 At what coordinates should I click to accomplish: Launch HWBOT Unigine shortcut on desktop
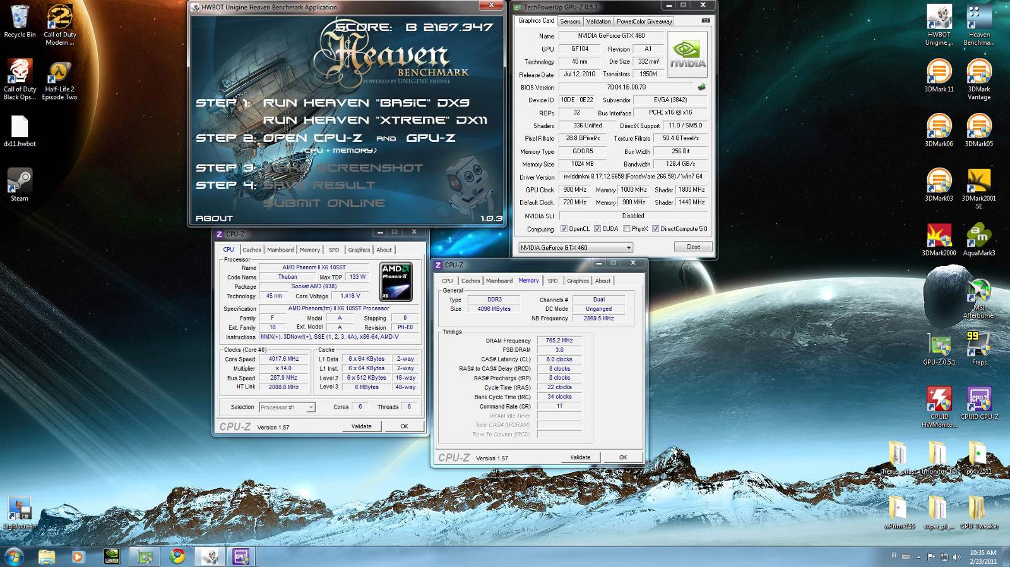pos(939,25)
